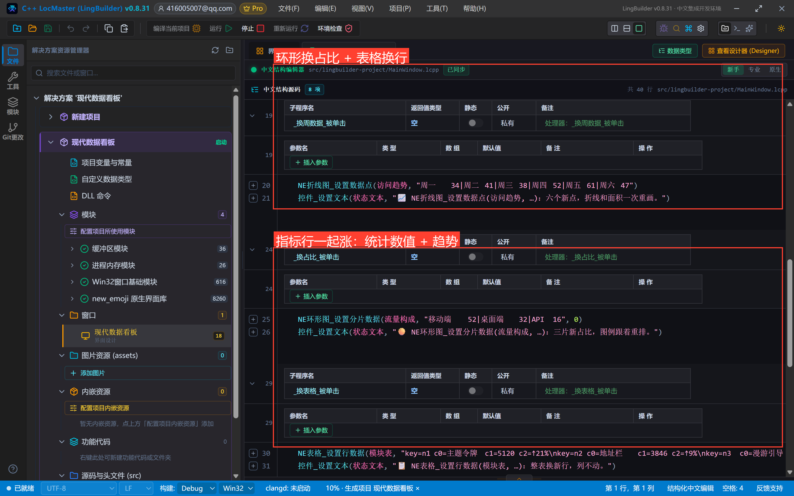Click 环境检查 in the toolbar
Image resolution: width=794 pixels, height=496 pixels.
335,29
